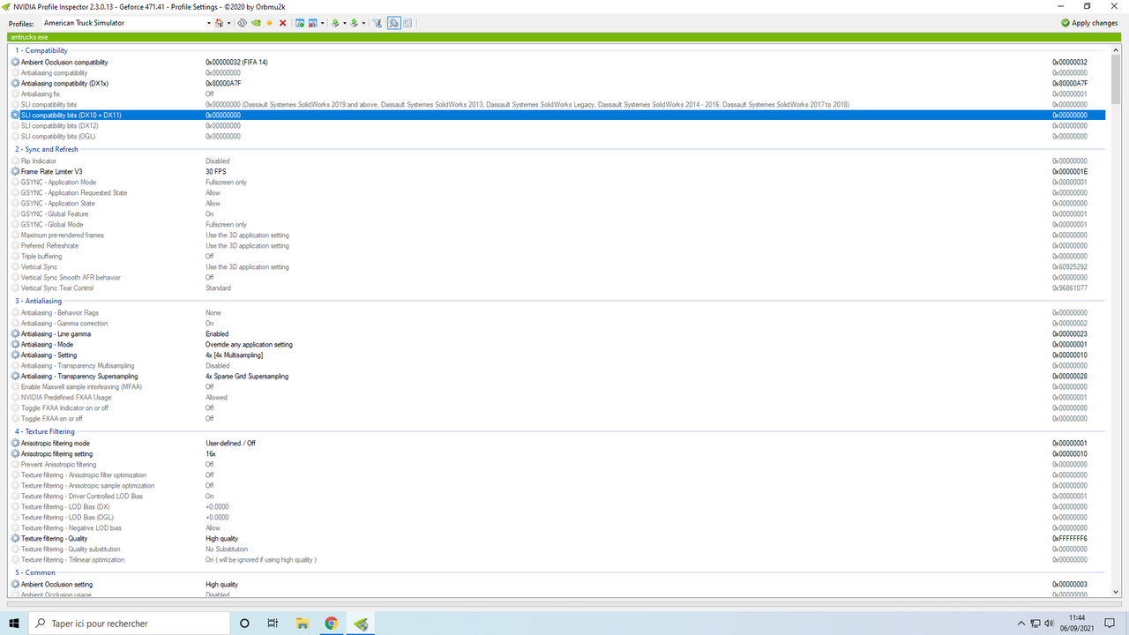Expand the import profiles dropdown arrow
This screenshot has width=1129, height=635.
[x=363, y=23]
